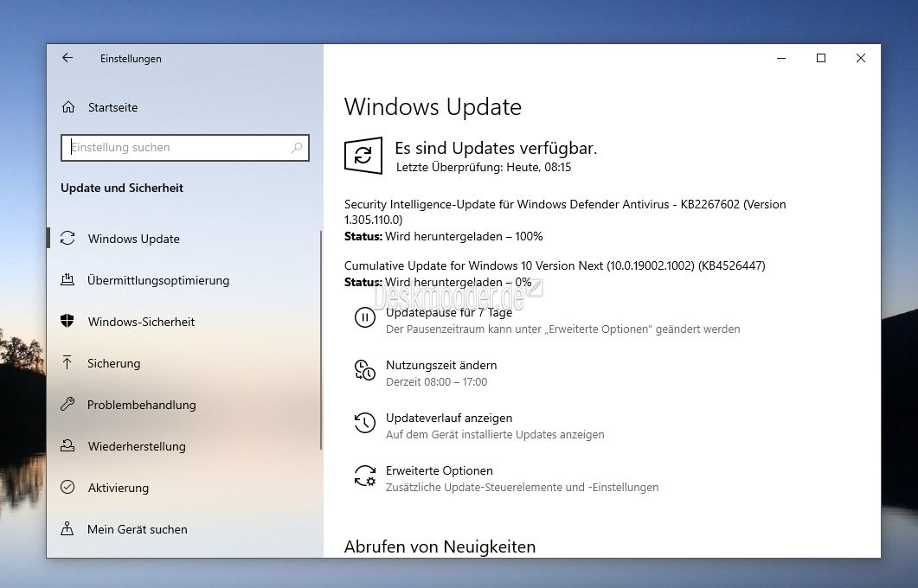Viewport: 918px width, 588px height.
Task: Click the Mein Gerät suchen icon
Action: (67, 529)
